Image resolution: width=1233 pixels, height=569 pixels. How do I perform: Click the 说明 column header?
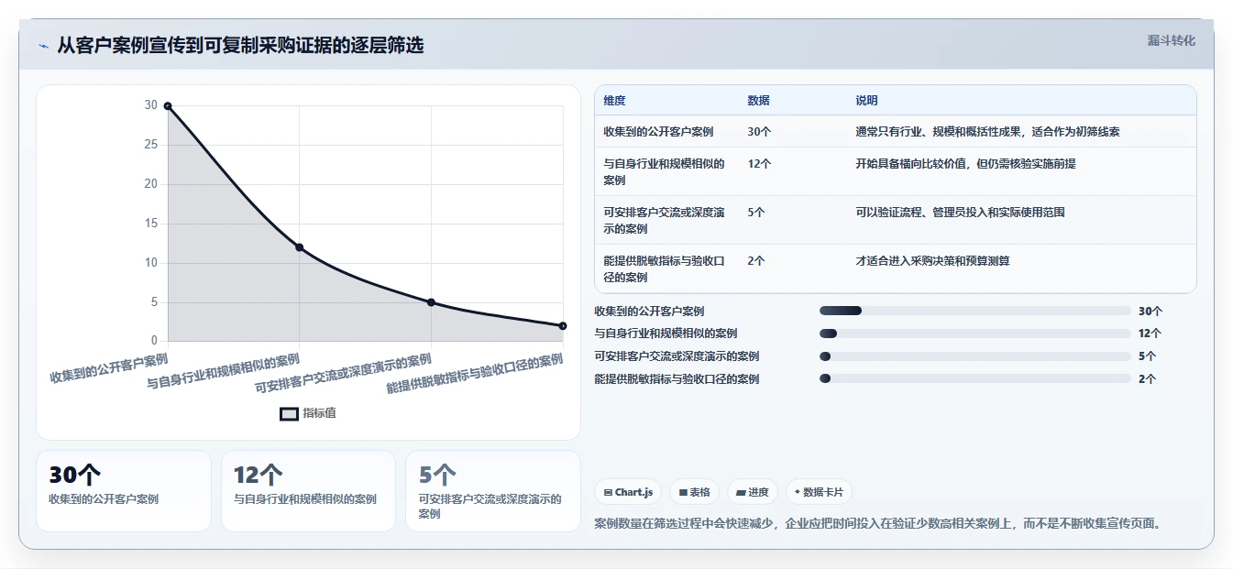(866, 101)
